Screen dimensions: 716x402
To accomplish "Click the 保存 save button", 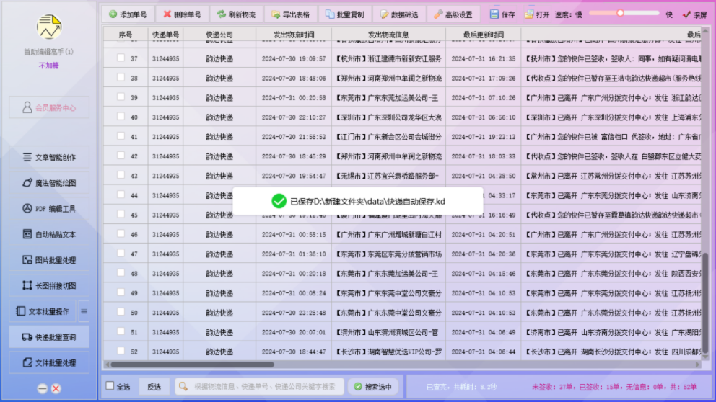I will click(x=502, y=14).
